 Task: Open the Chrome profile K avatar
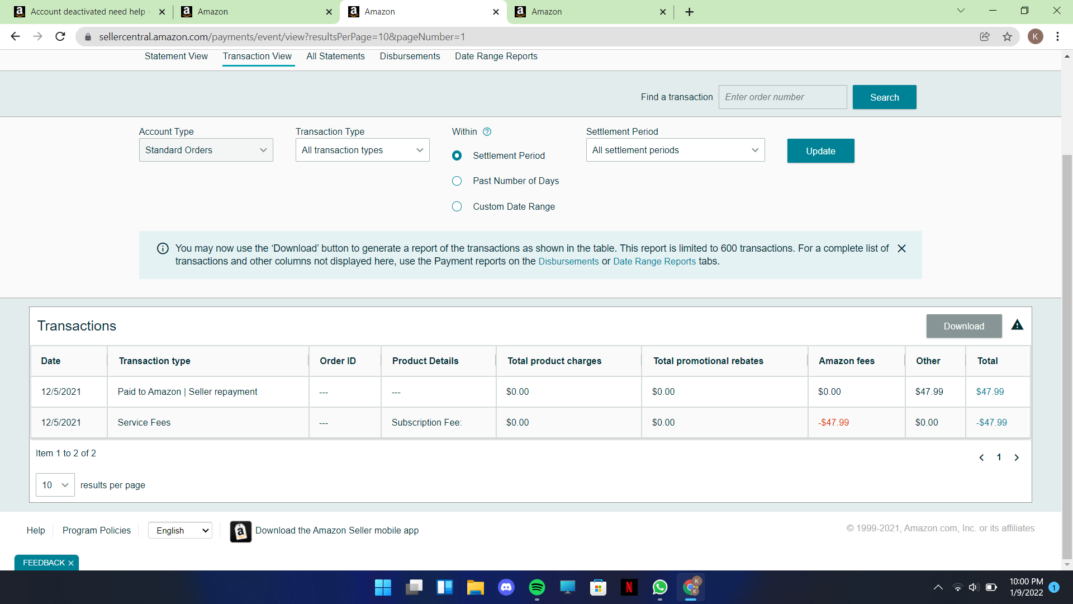[x=1035, y=36]
